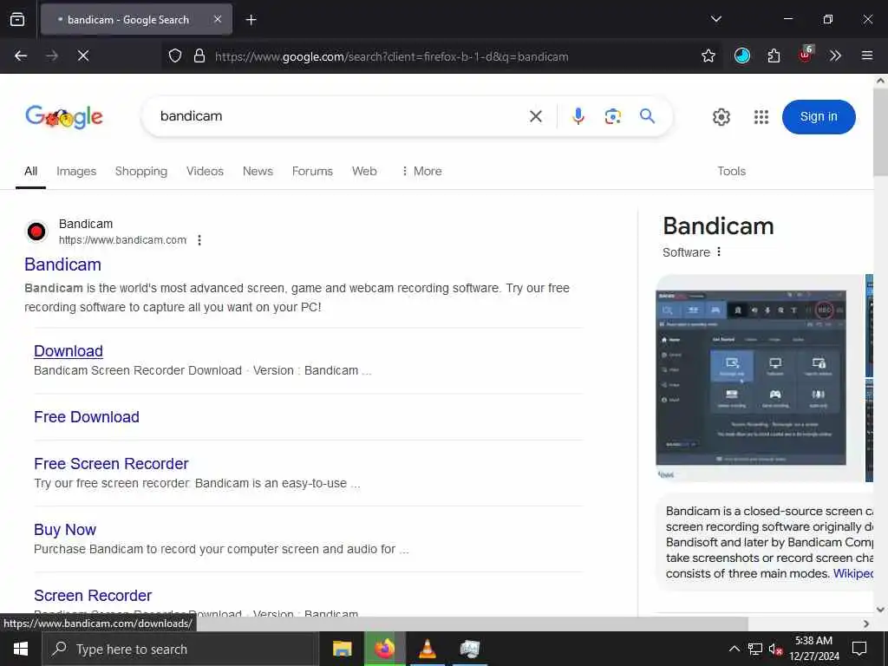
Task: Open the Bandicam main result link
Action: (62, 264)
